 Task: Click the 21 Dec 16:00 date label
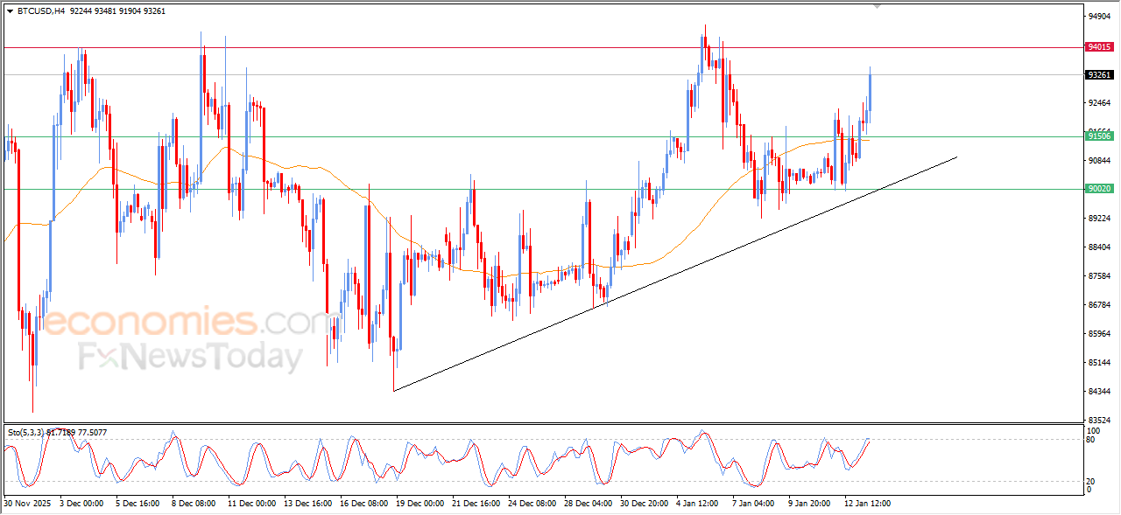tap(476, 504)
